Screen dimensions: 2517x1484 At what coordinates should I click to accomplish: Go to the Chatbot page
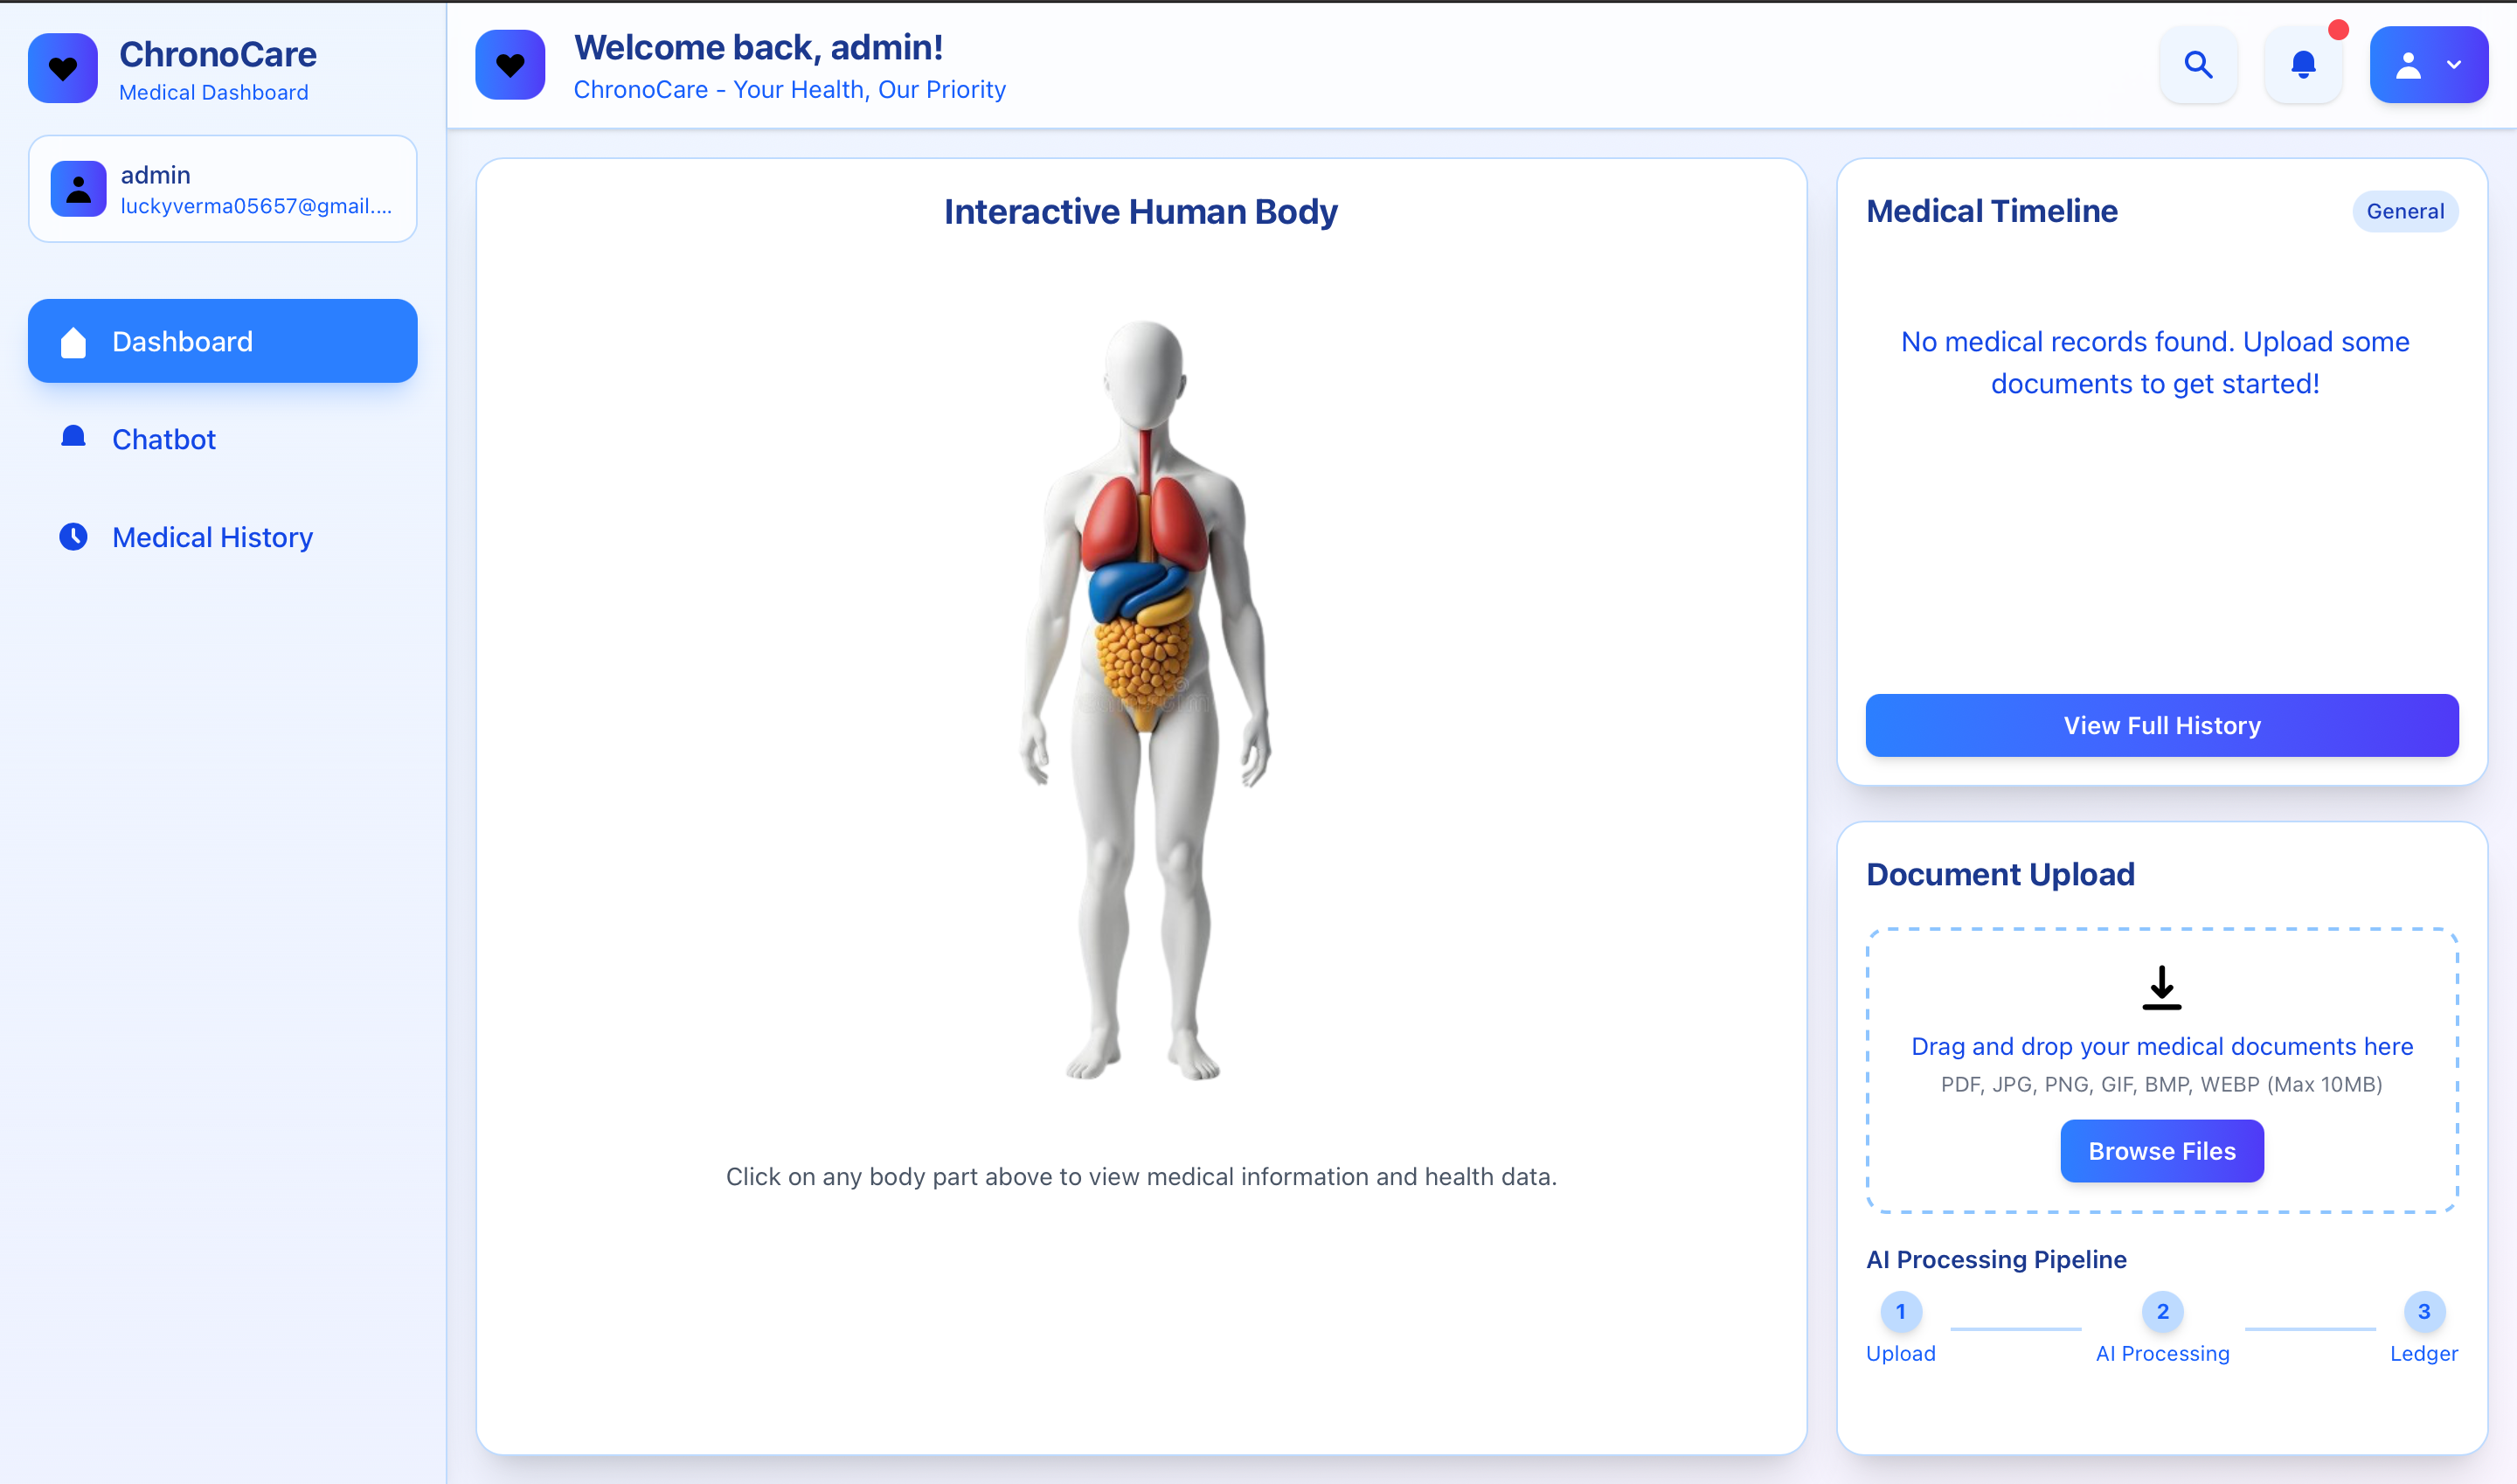point(164,439)
